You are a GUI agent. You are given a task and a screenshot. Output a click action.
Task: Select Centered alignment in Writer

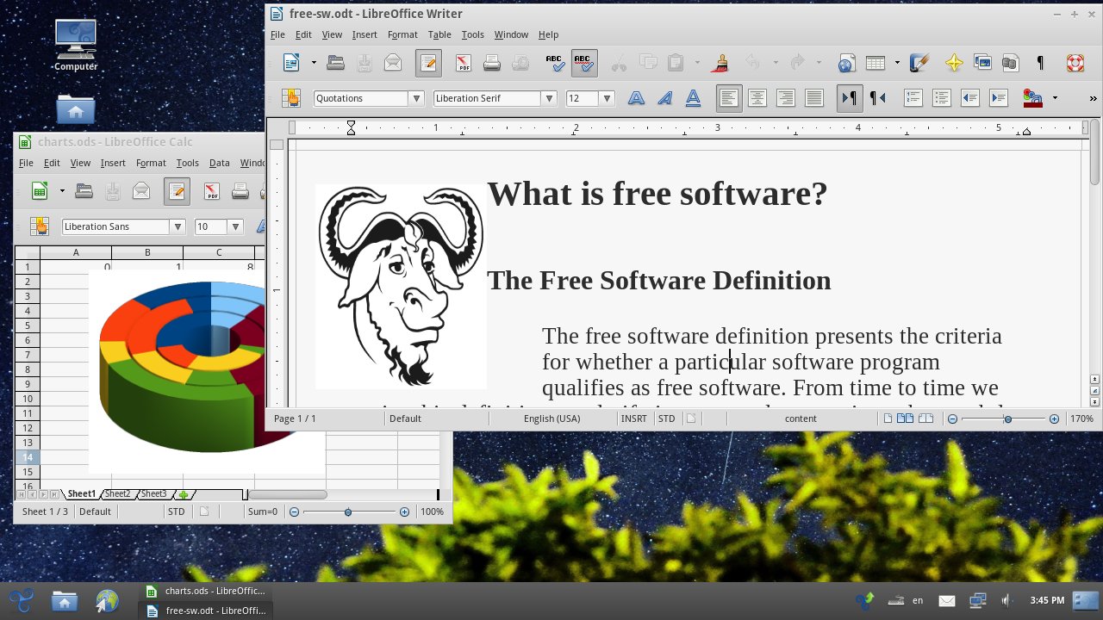757,98
